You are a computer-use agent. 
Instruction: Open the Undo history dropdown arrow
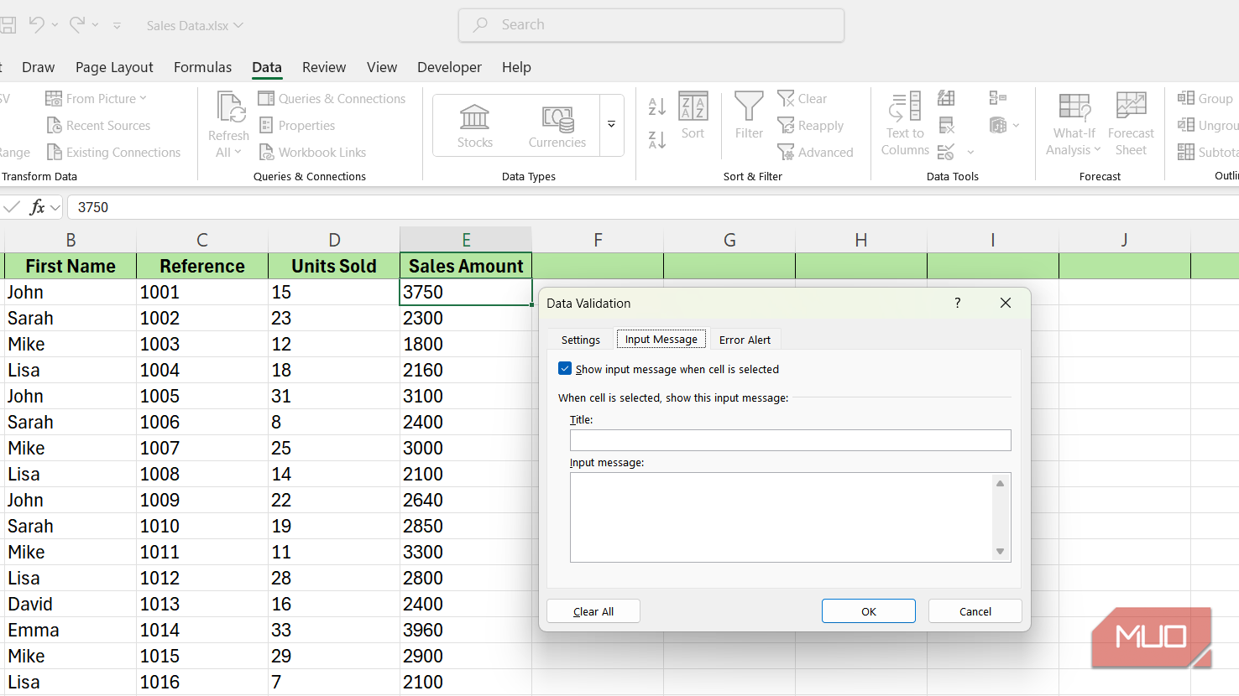[55, 25]
